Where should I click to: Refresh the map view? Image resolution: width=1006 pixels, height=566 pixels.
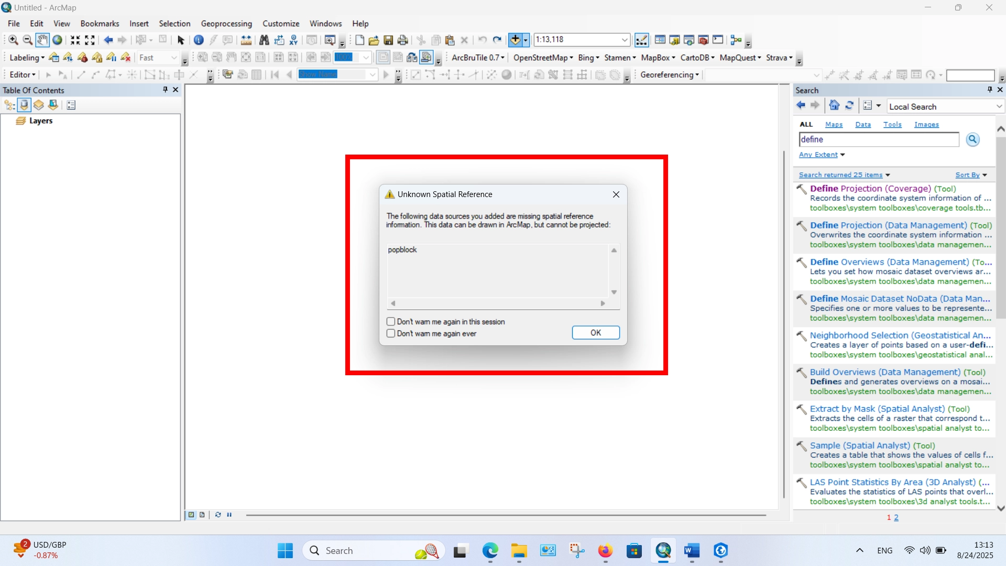click(x=218, y=515)
